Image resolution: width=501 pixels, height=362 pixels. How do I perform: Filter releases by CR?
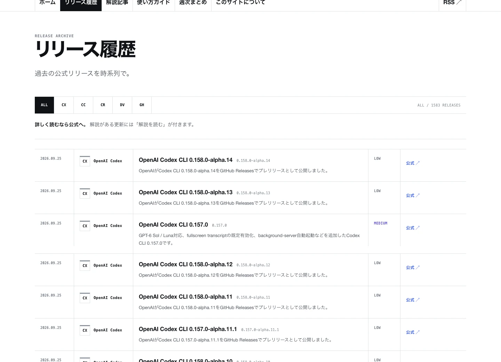[103, 105]
